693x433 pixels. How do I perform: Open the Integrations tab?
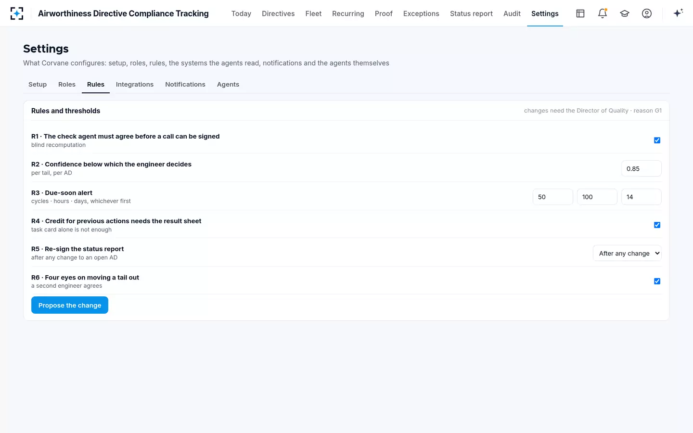click(135, 84)
